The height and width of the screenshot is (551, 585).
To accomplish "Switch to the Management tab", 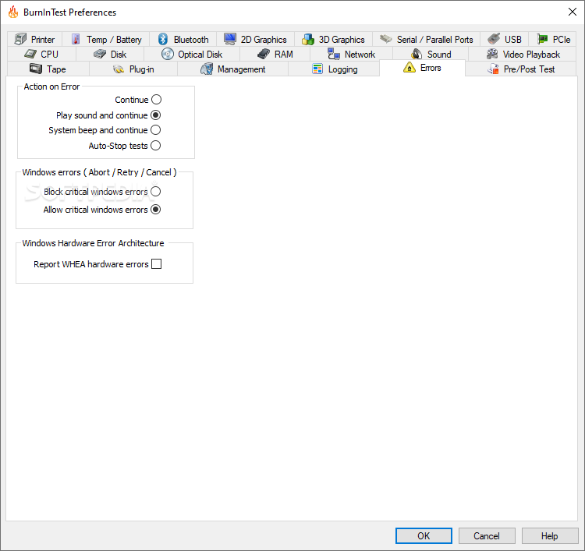I will [x=232, y=69].
